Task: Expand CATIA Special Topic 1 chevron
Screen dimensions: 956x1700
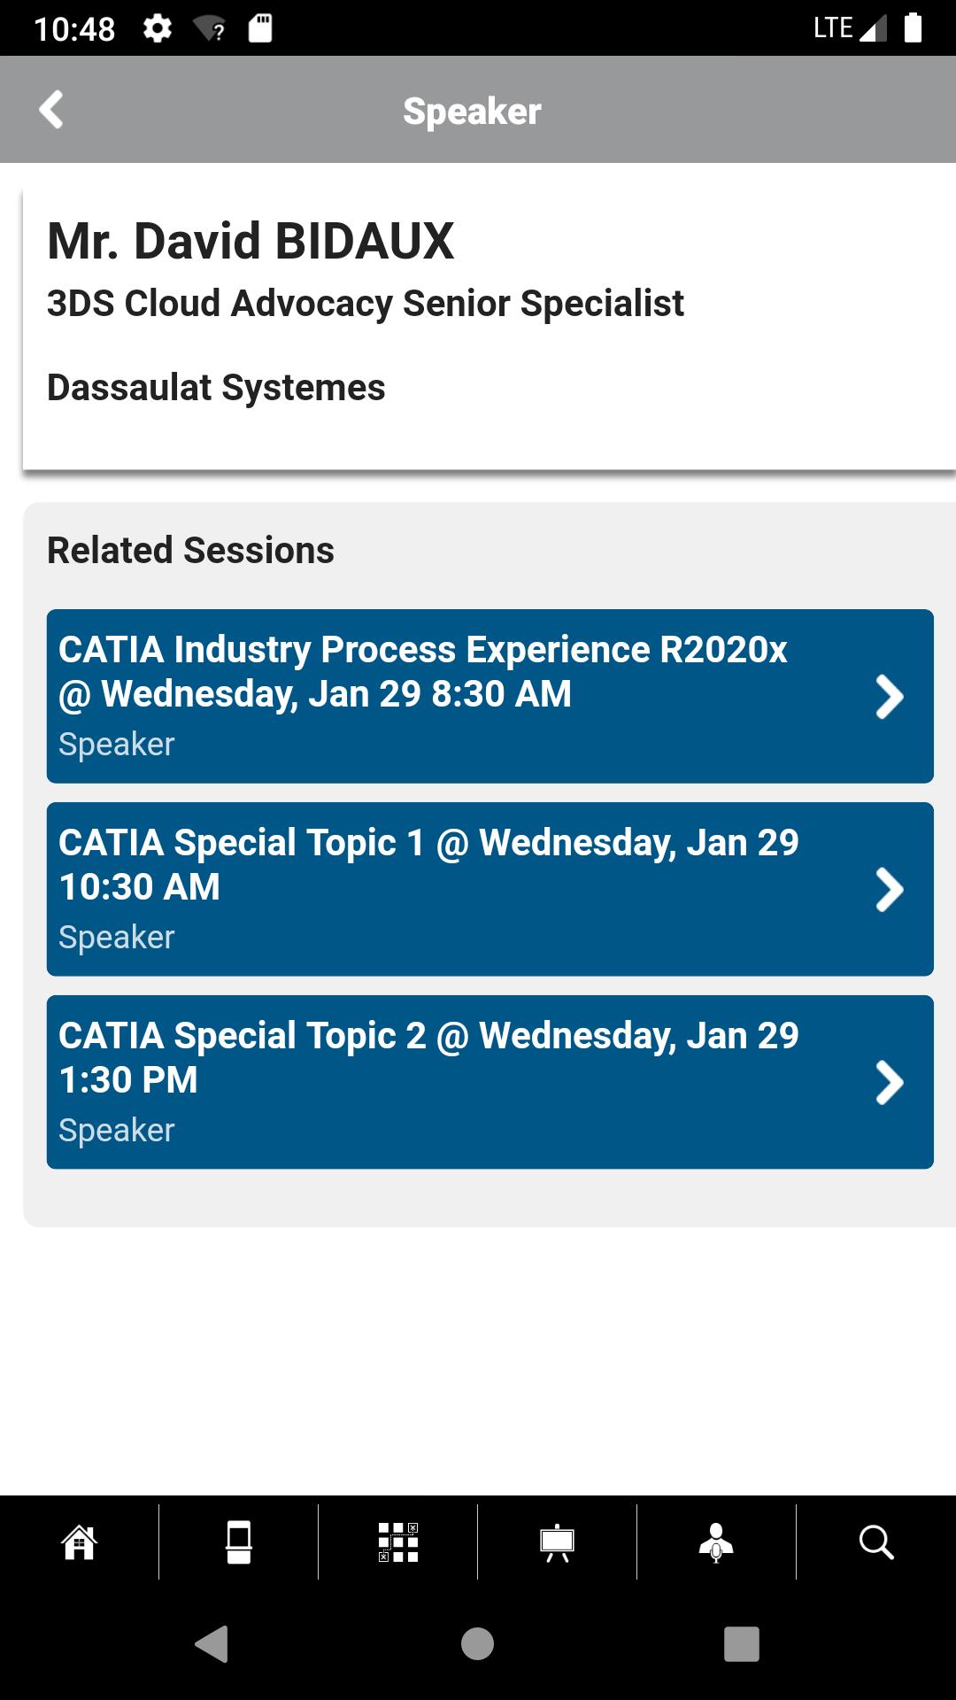Action: coord(889,889)
